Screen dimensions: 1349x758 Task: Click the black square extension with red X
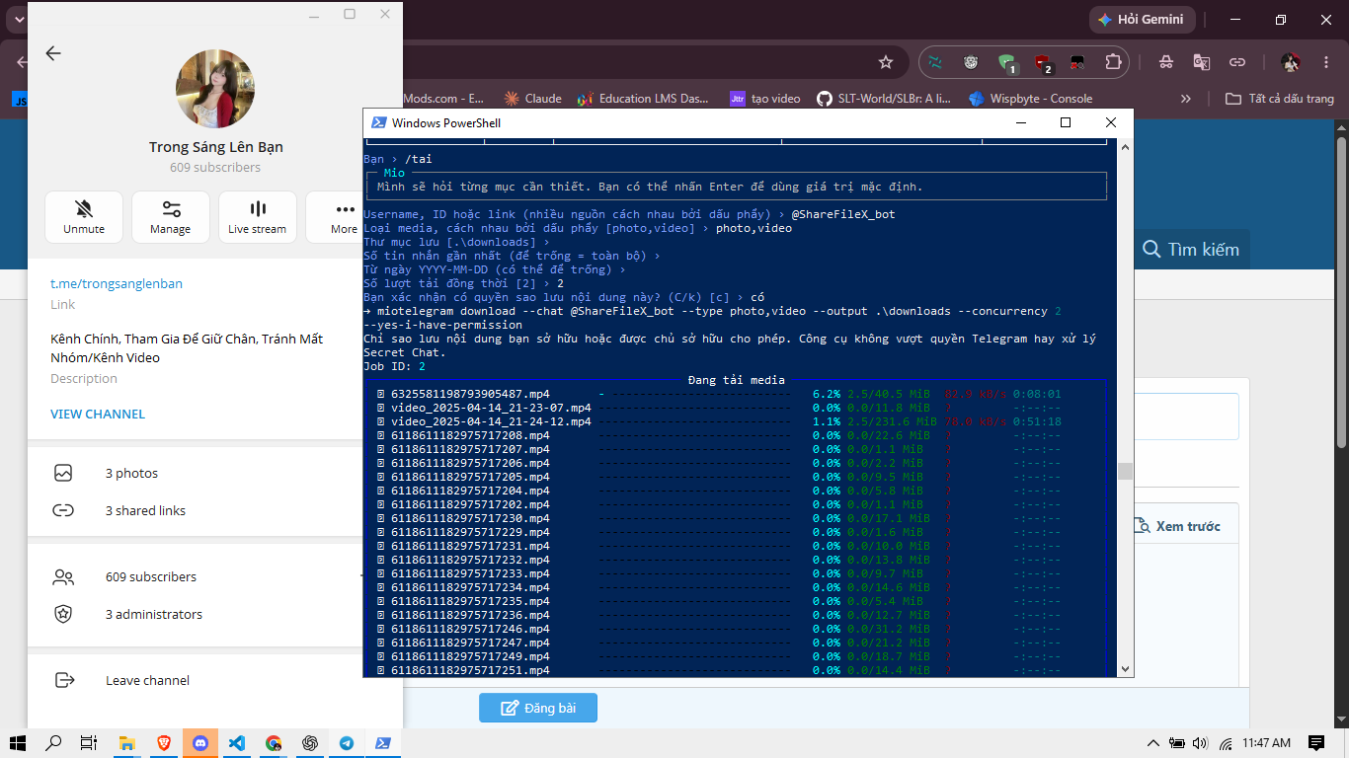(1077, 62)
